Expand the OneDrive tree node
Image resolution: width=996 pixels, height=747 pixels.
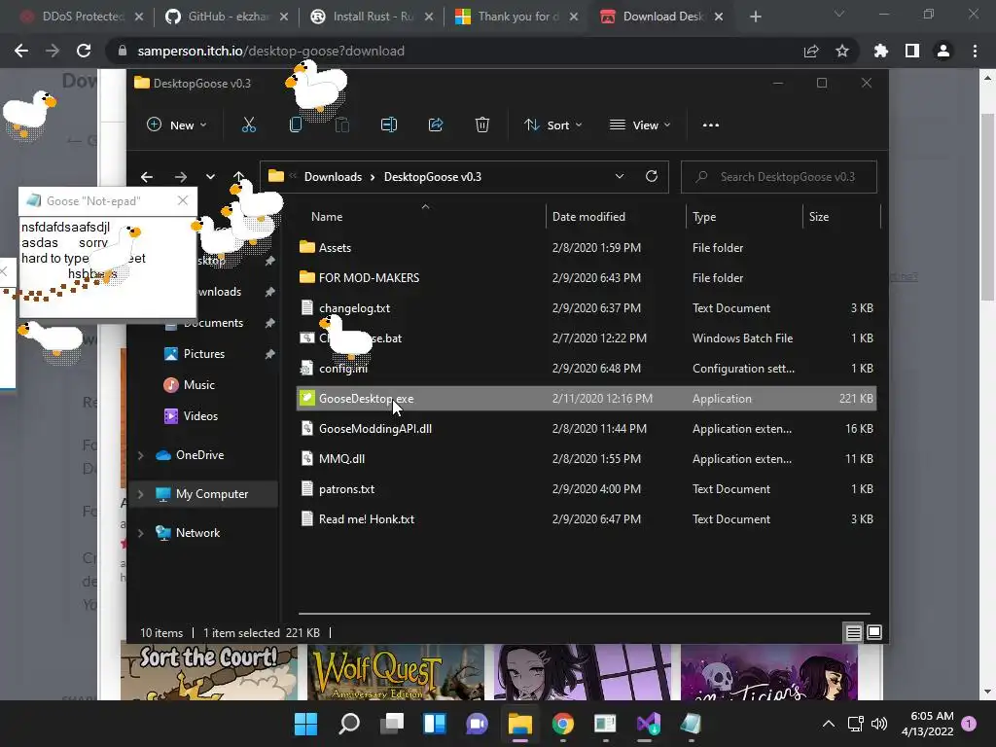[140, 455]
